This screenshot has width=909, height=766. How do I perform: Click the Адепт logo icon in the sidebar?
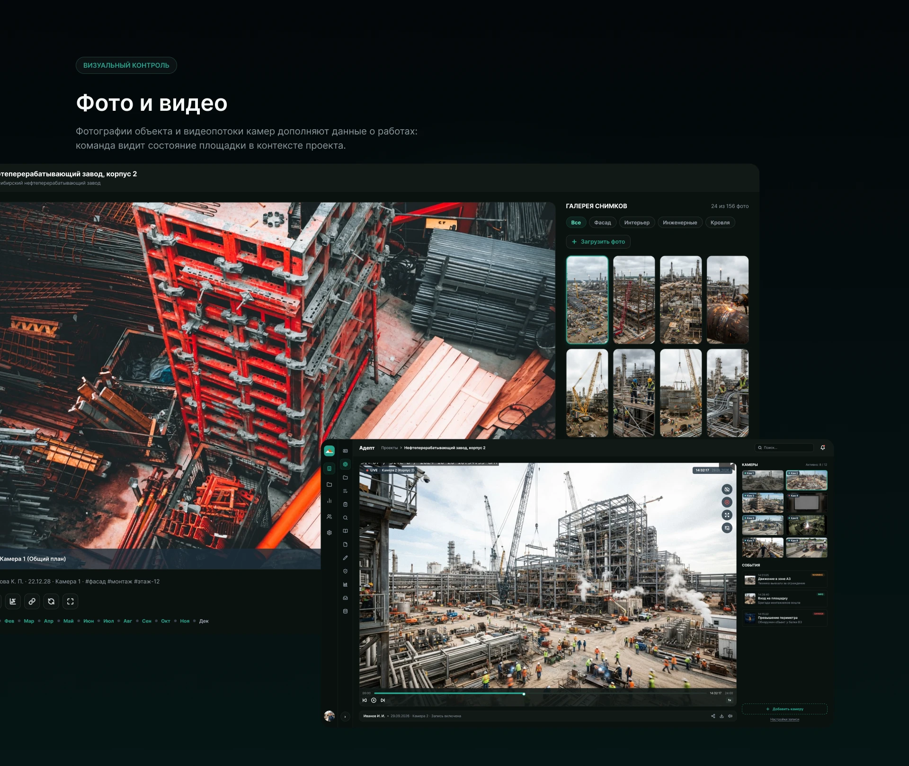[x=329, y=451]
